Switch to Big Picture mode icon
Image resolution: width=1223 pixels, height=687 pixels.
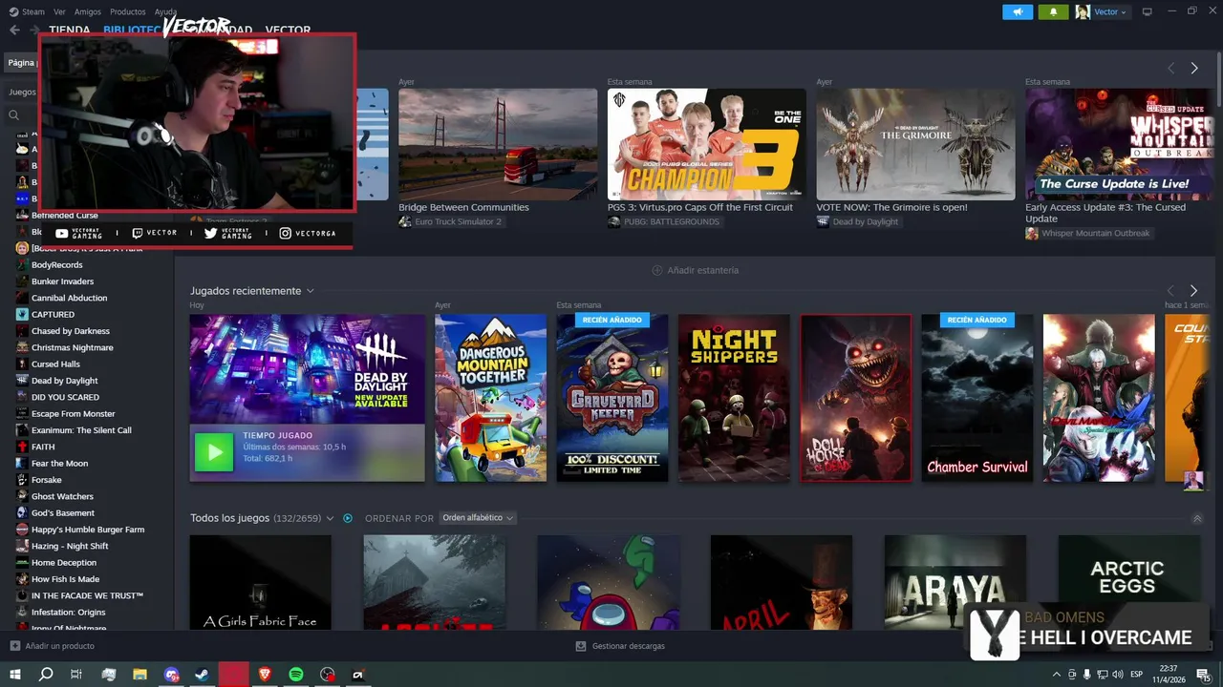pyautogui.click(x=1147, y=12)
